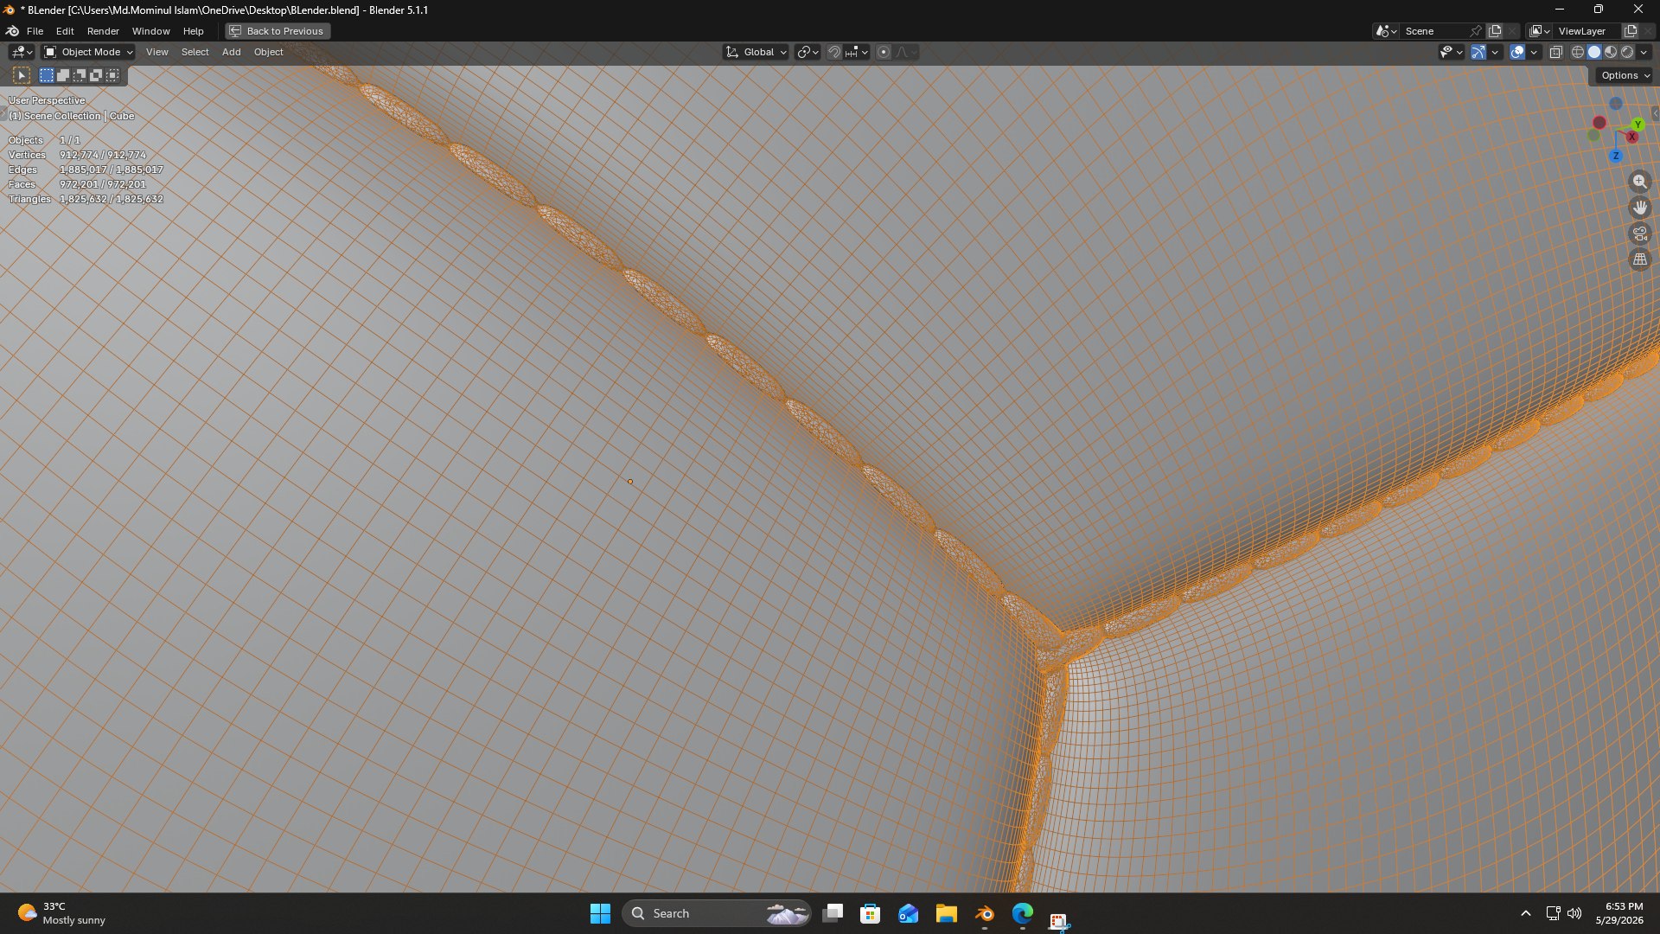
Task: Open the editor type selector dropdown
Action: (x=22, y=52)
